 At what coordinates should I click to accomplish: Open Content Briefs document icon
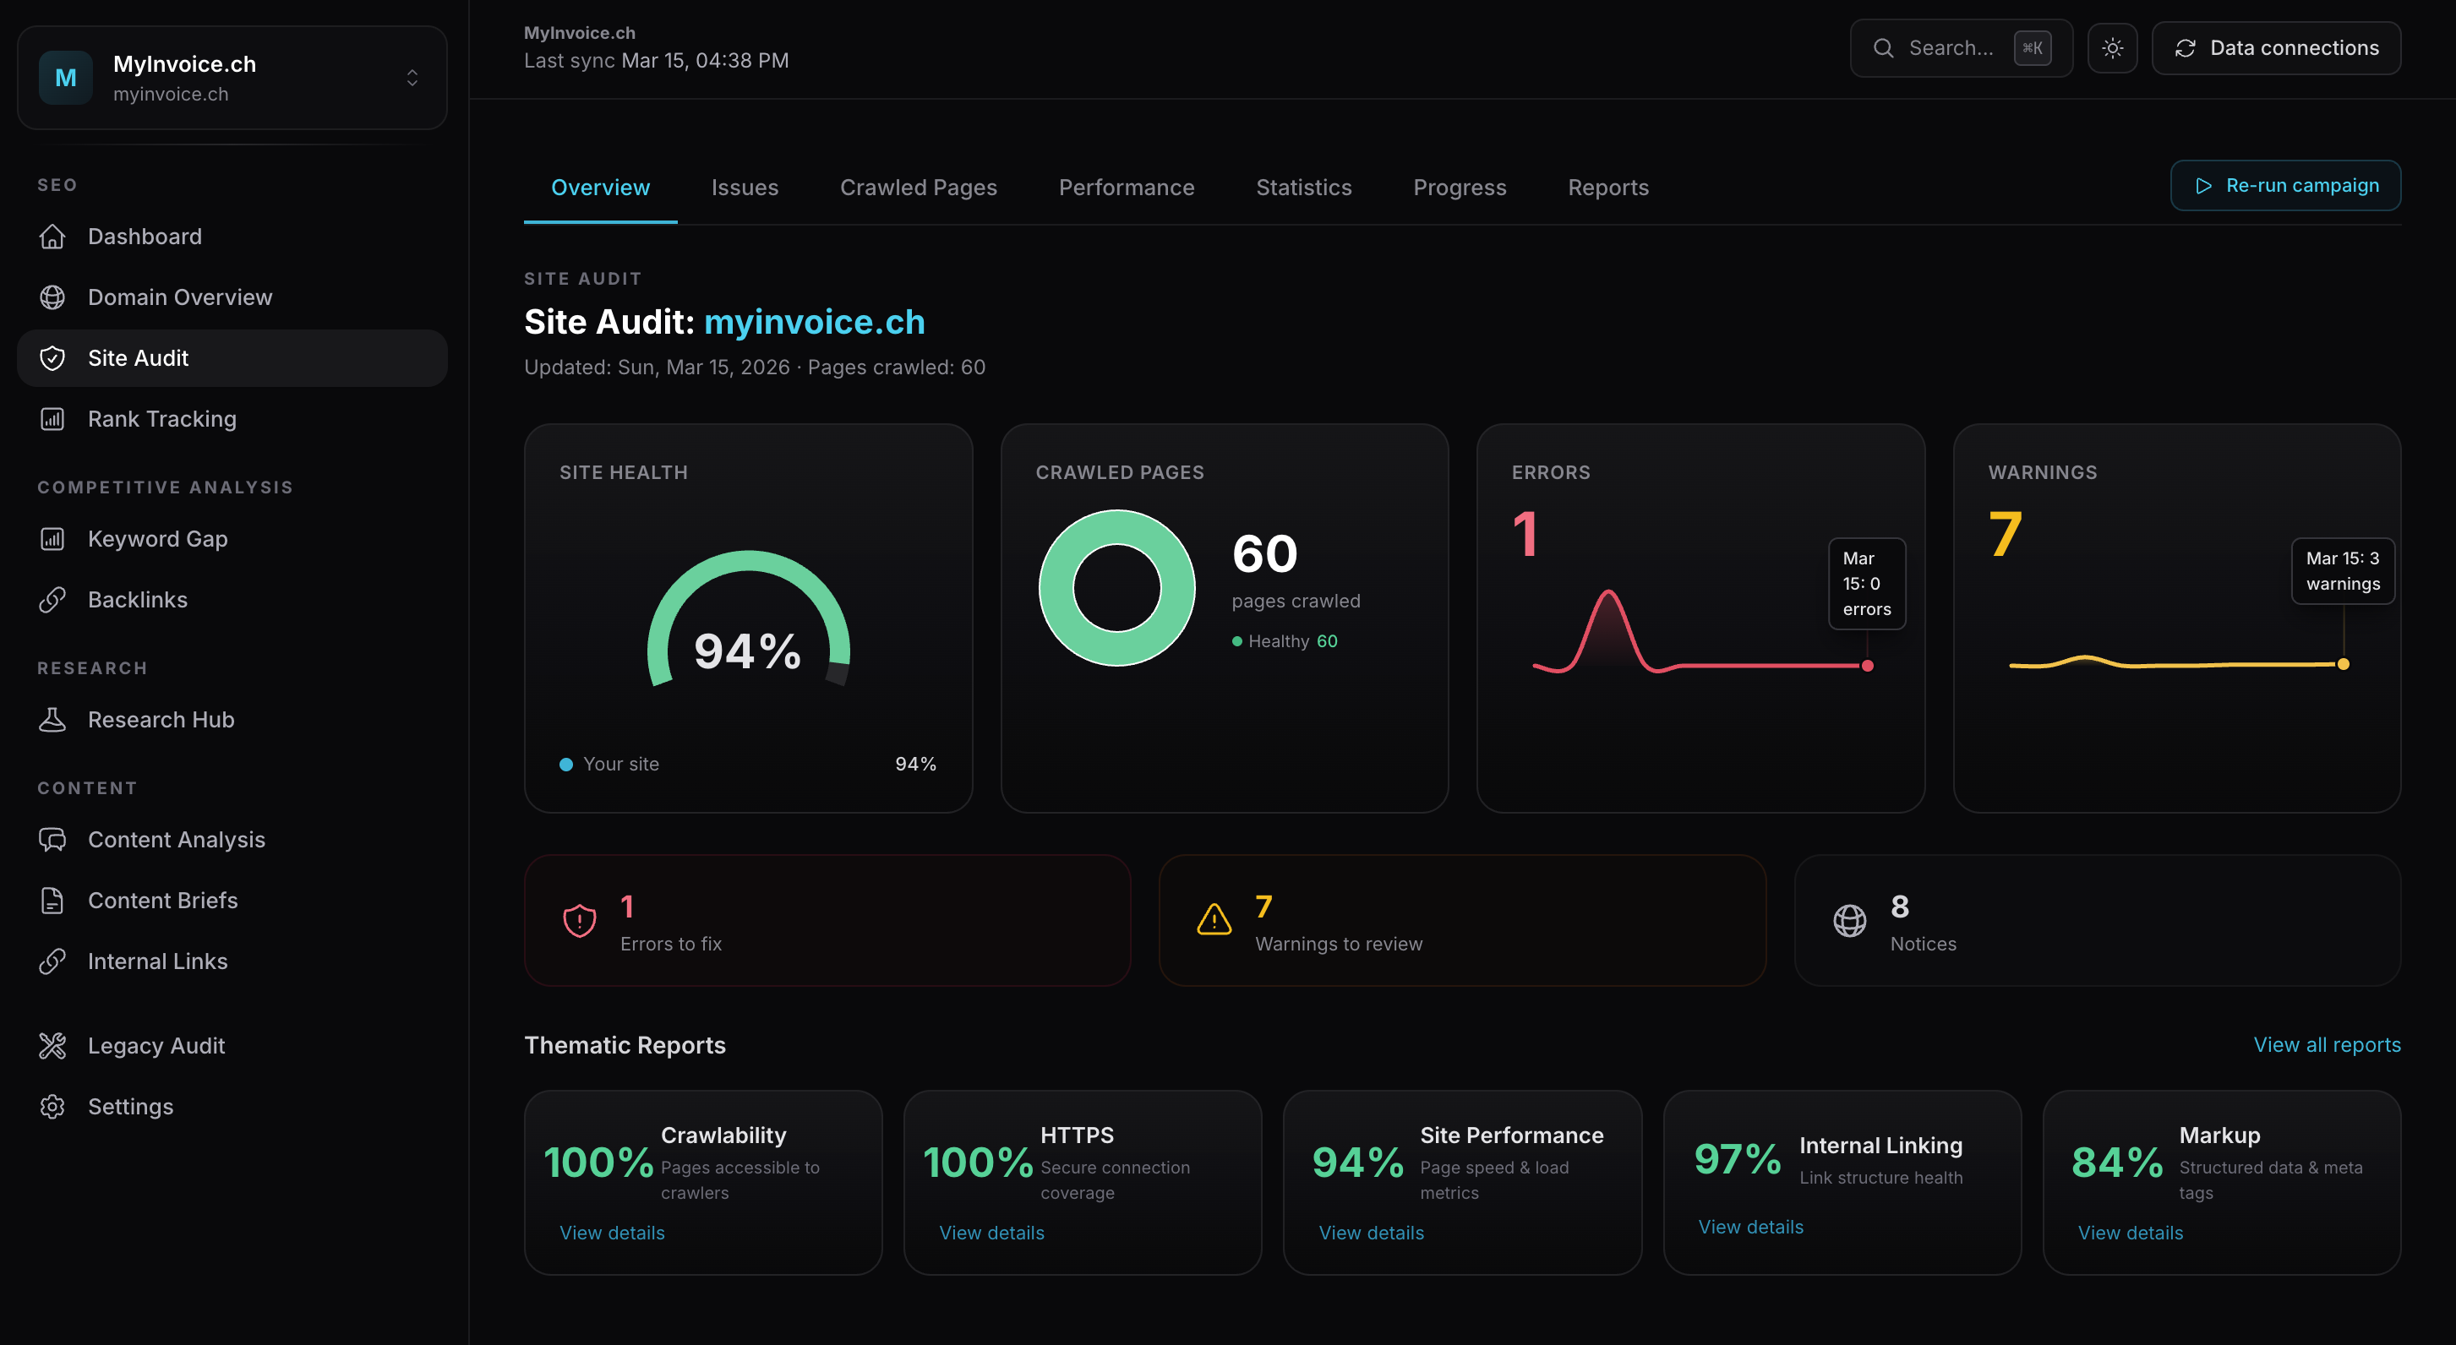(52, 901)
